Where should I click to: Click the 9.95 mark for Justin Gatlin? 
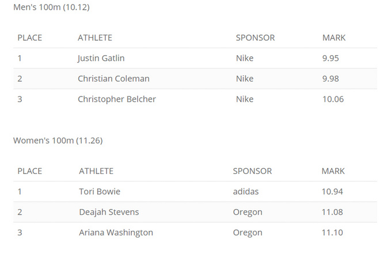332,58
